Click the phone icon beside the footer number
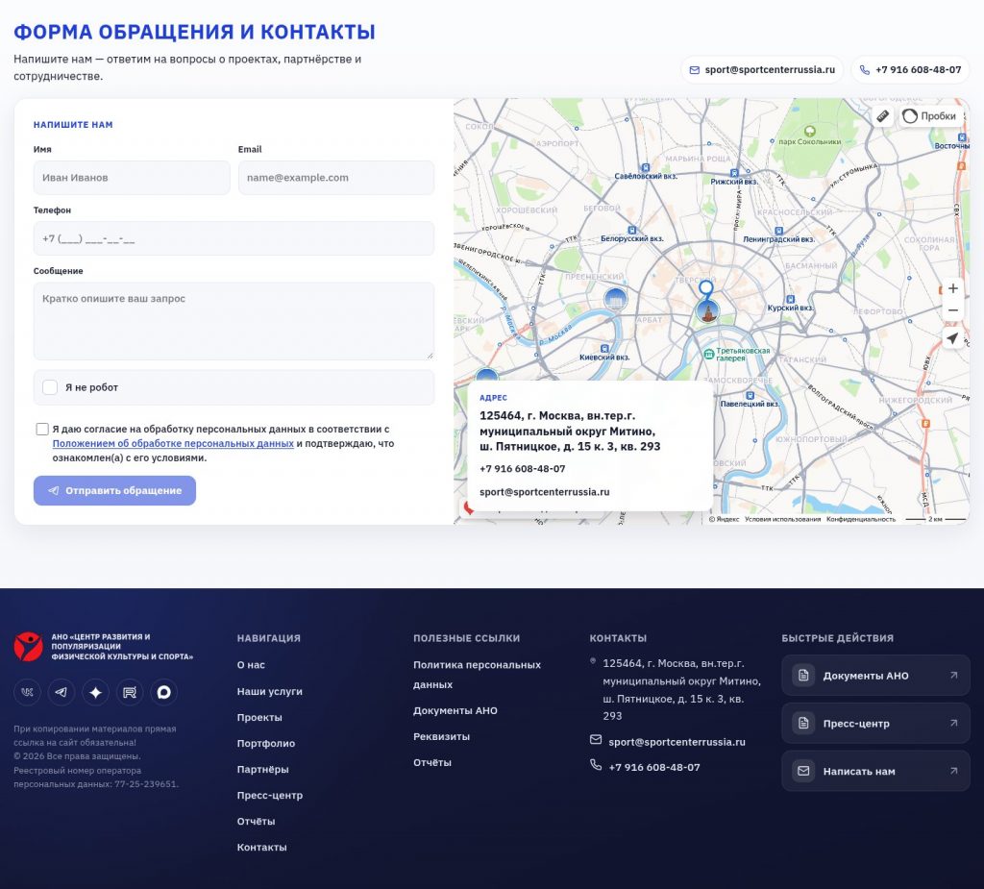 pyautogui.click(x=596, y=765)
